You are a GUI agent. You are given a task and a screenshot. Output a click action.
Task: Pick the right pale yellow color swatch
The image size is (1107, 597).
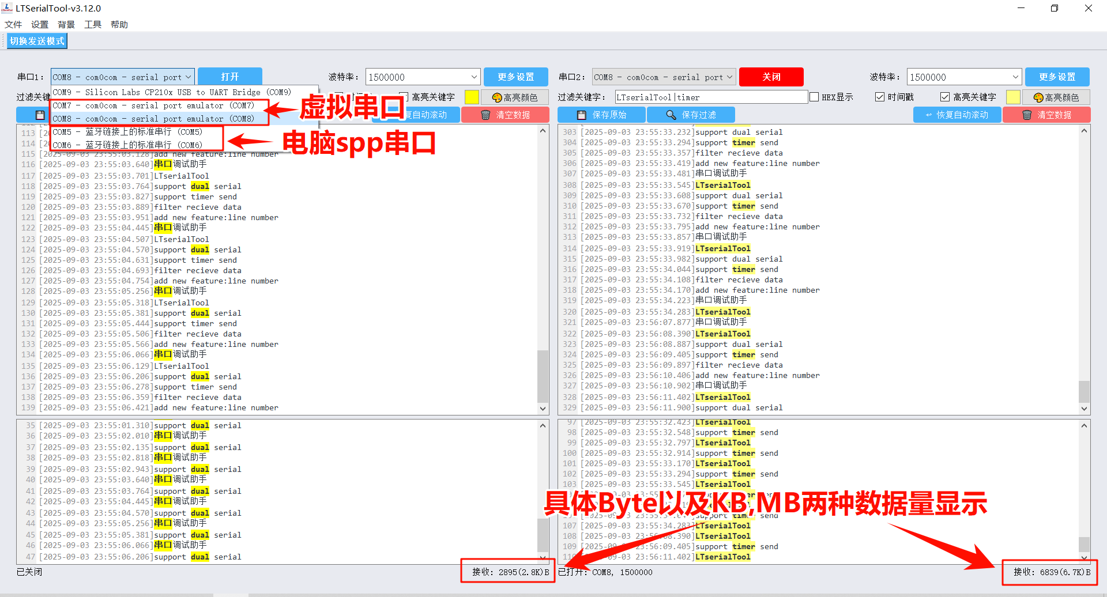1013,97
